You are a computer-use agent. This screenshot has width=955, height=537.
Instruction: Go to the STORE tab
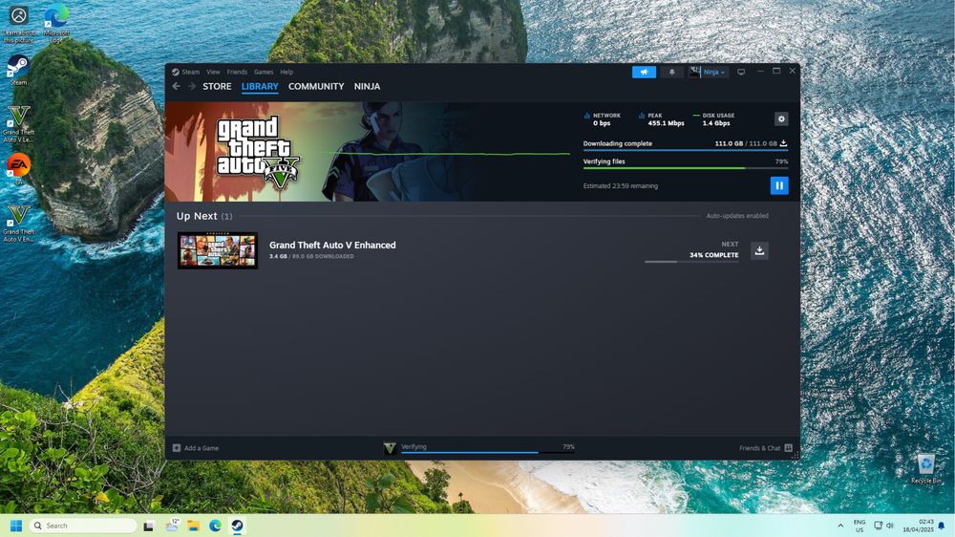[x=217, y=87]
